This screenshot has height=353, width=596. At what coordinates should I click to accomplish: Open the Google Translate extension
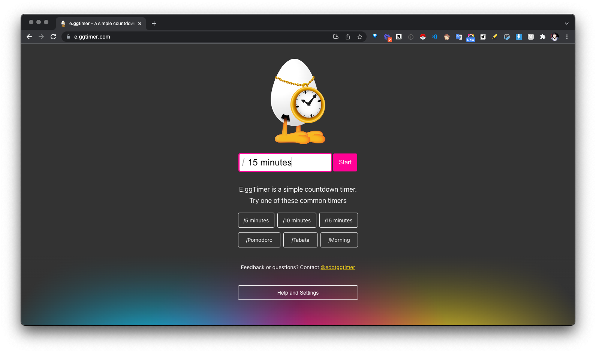pos(459,37)
